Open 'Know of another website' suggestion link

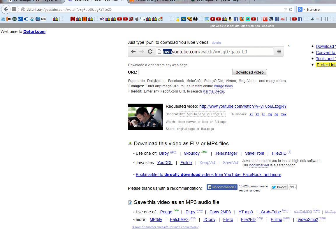coord(165,227)
